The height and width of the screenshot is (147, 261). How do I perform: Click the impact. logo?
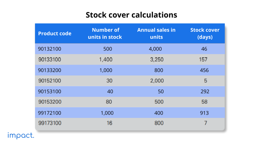click(21, 136)
